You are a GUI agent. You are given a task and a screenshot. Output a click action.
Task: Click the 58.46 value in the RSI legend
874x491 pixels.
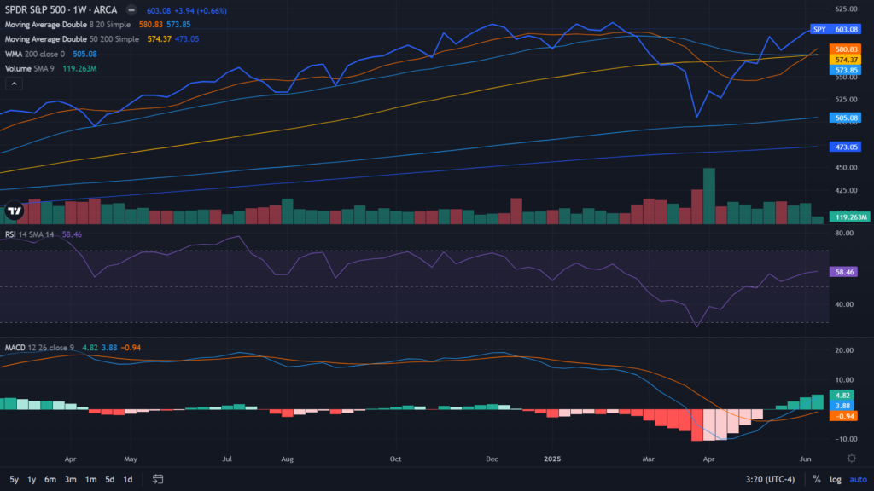pos(72,234)
